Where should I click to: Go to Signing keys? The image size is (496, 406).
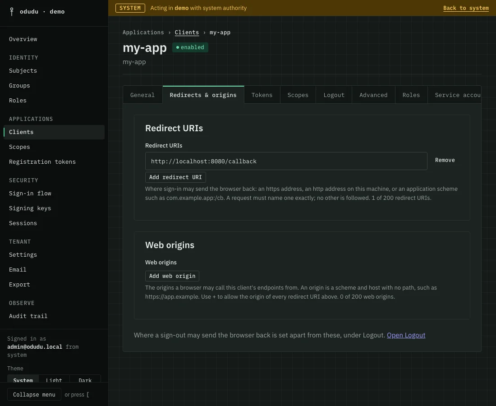(30, 208)
